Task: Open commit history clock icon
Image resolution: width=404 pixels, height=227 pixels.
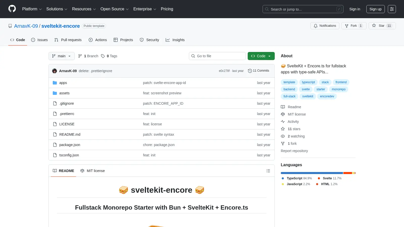Action: [250, 71]
